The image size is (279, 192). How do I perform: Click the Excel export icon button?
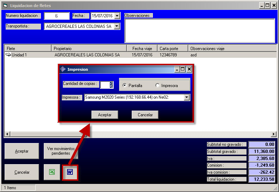[x=52, y=172]
